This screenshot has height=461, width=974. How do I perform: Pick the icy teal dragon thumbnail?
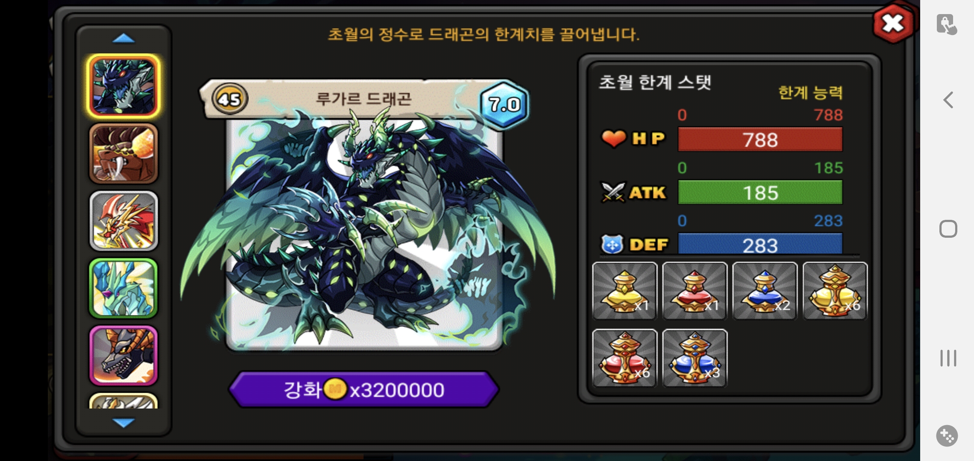(123, 288)
